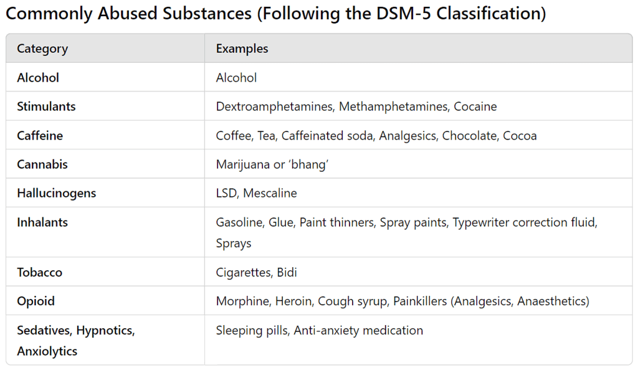This screenshot has width=638, height=370.
Task: Click the Marijuana or 'bhang' text
Action: pyautogui.click(x=272, y=164)
